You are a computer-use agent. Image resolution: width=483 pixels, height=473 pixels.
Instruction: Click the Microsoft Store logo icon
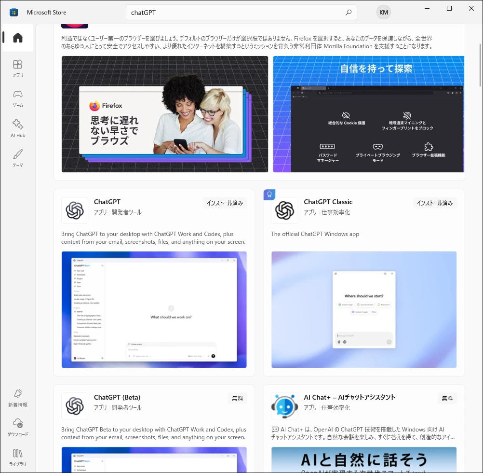click(x=13, y=13)
